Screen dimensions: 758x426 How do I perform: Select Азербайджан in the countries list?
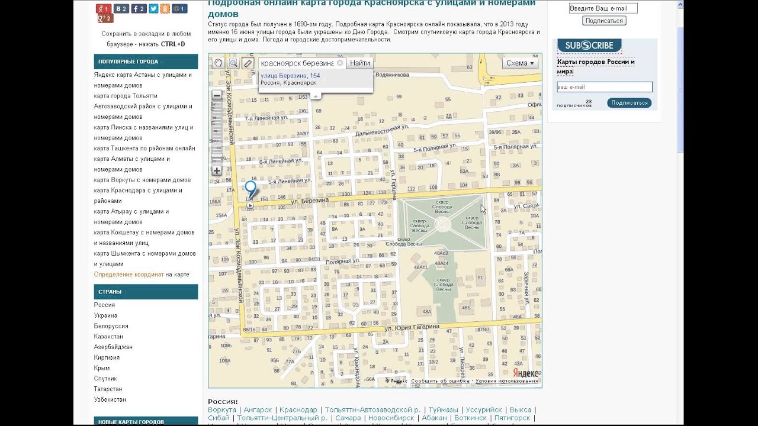point(113,347)
